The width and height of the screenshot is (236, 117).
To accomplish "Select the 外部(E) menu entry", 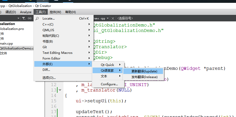I will pos(63,64).
